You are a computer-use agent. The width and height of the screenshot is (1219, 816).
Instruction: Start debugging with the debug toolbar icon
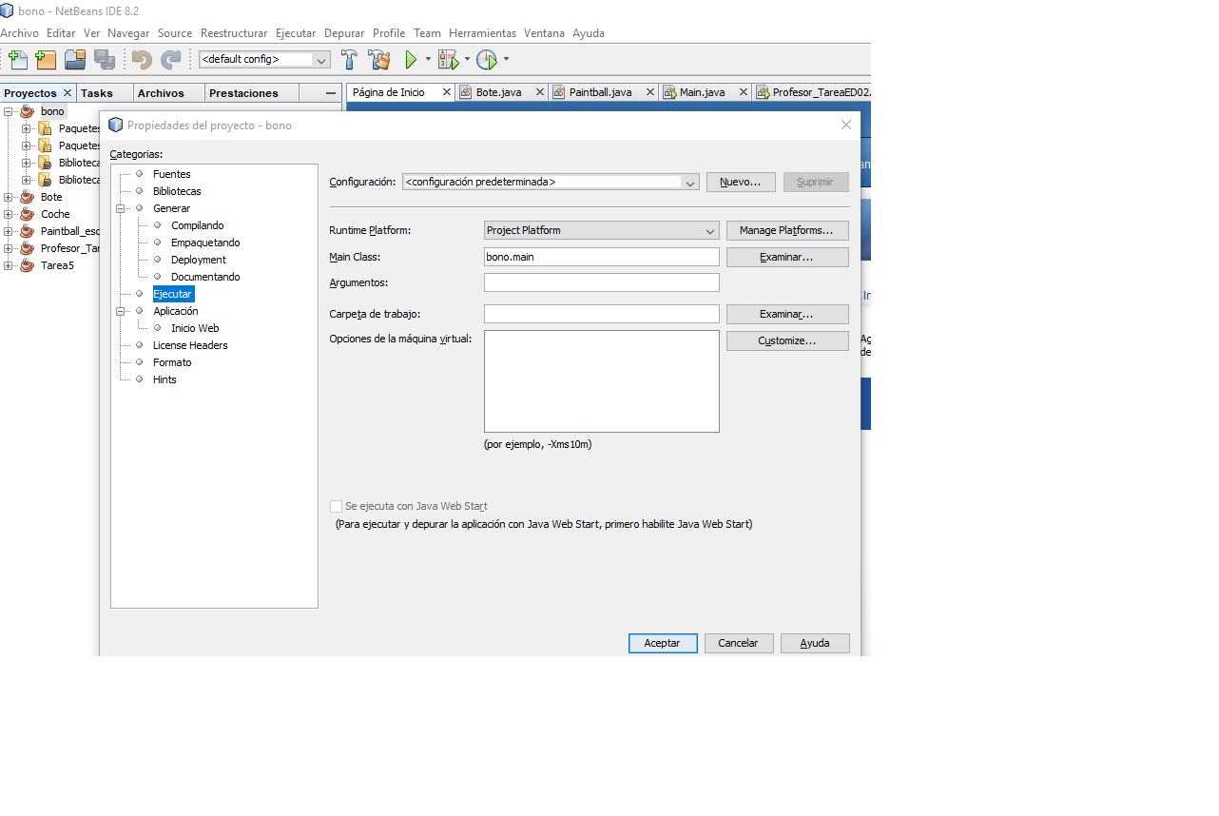click(449, 59)
